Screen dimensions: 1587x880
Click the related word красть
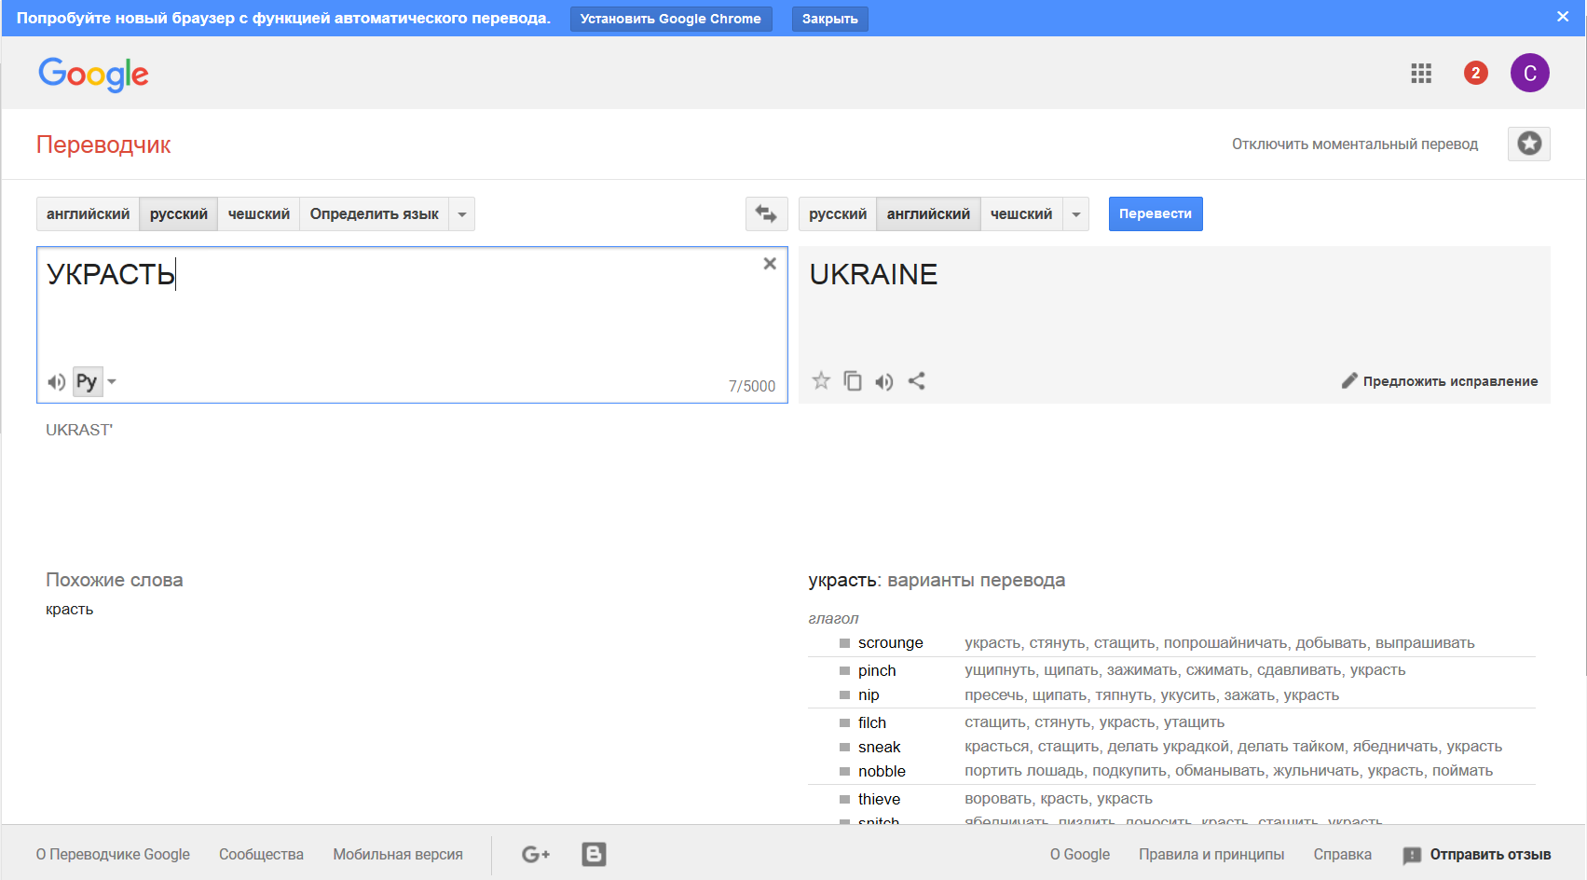tap(70, 609)
